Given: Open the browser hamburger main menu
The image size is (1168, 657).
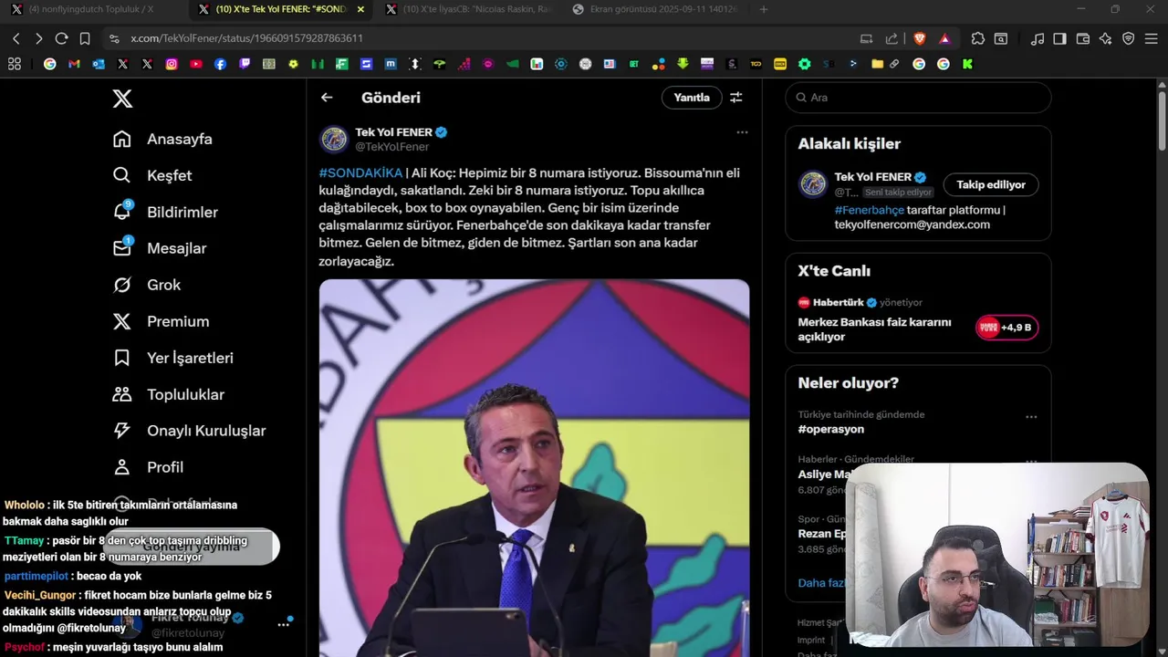Looking at the screenshot, I should 1151,38.
